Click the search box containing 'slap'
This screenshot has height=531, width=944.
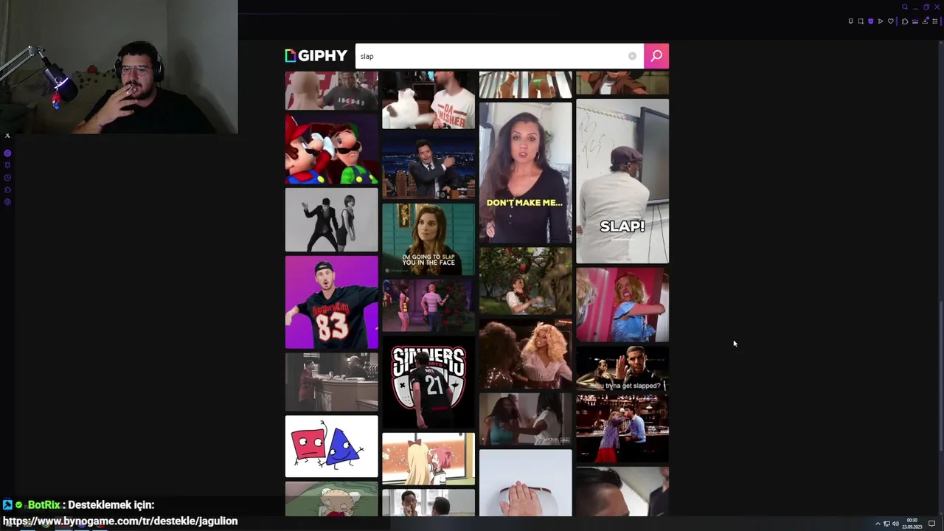pos(499,56)
